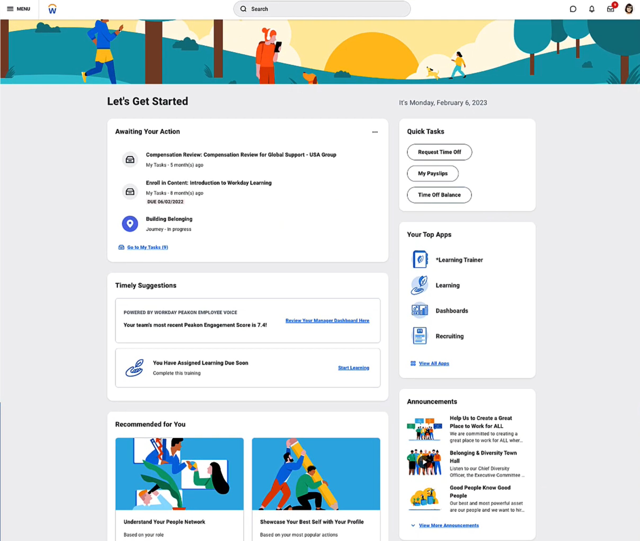Click into the Search field
This screenshot has width=640, height=541.
[x=322, y=9]
